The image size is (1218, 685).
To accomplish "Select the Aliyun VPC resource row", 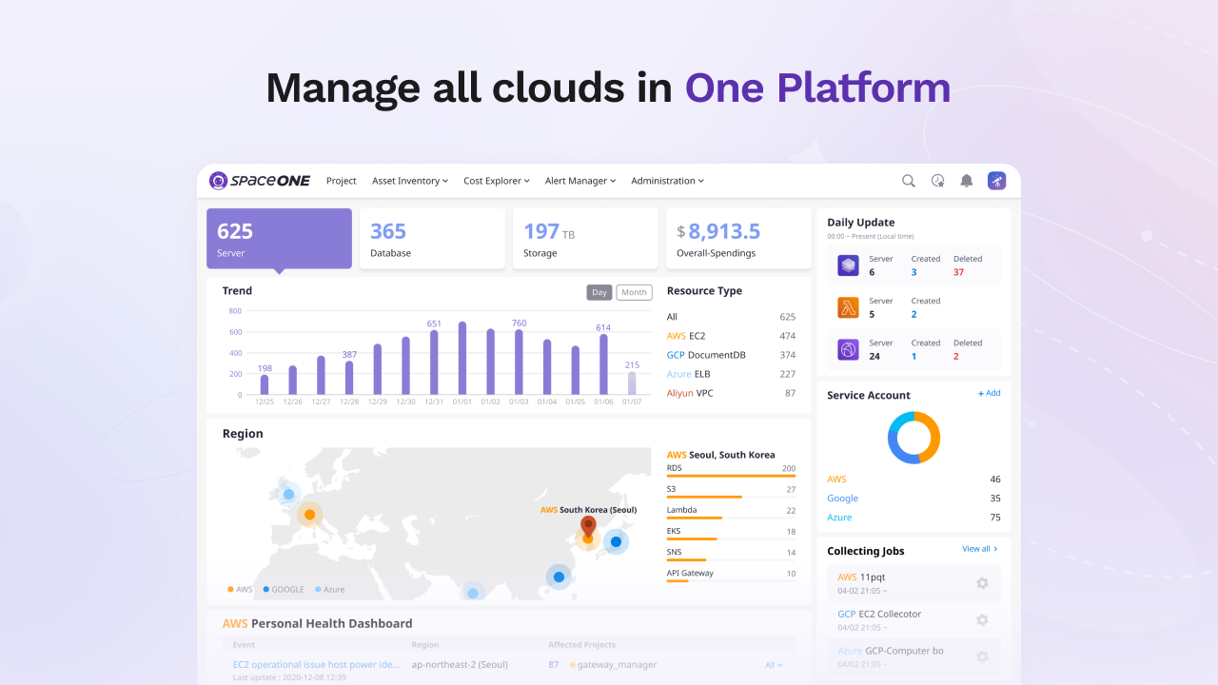I will point(731,393).
